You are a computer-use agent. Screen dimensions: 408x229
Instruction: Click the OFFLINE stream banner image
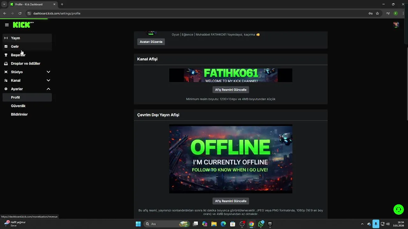(231, 159)
